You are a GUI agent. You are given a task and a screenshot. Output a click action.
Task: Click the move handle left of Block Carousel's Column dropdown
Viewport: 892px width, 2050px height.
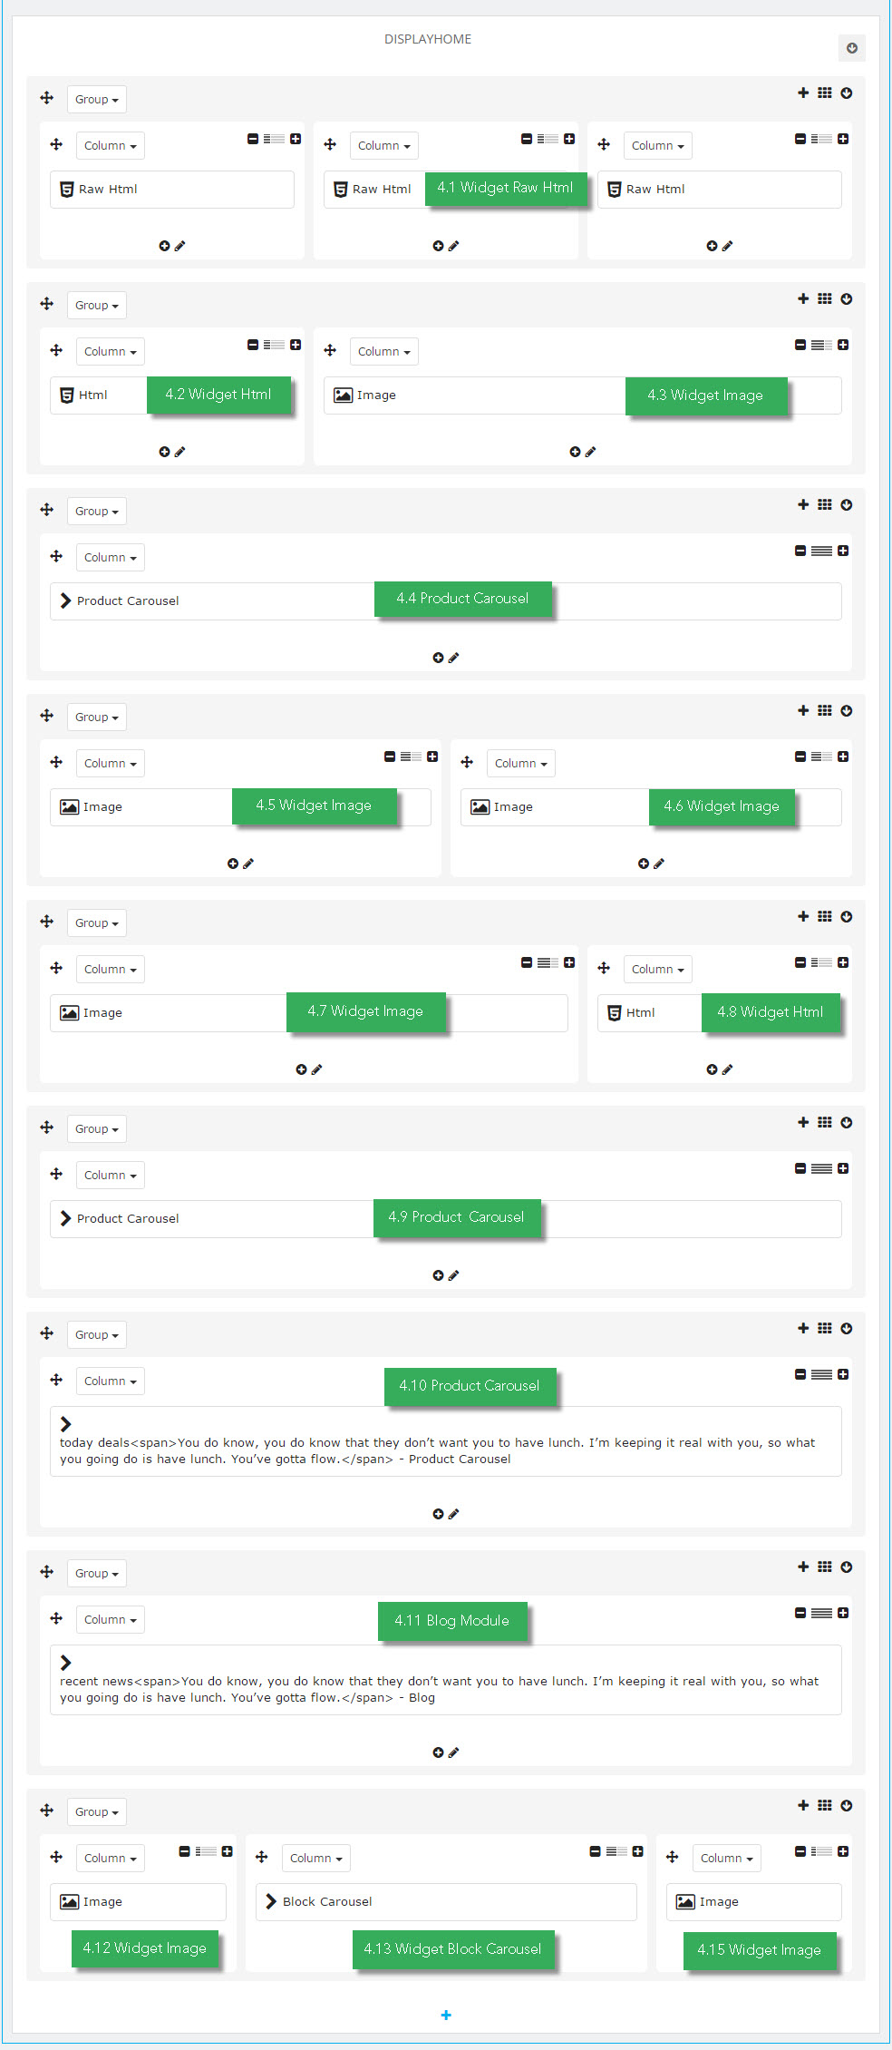pos(262,1857)
